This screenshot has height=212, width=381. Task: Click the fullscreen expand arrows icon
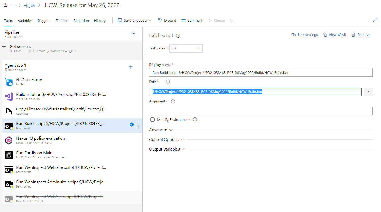pos(375,20)
